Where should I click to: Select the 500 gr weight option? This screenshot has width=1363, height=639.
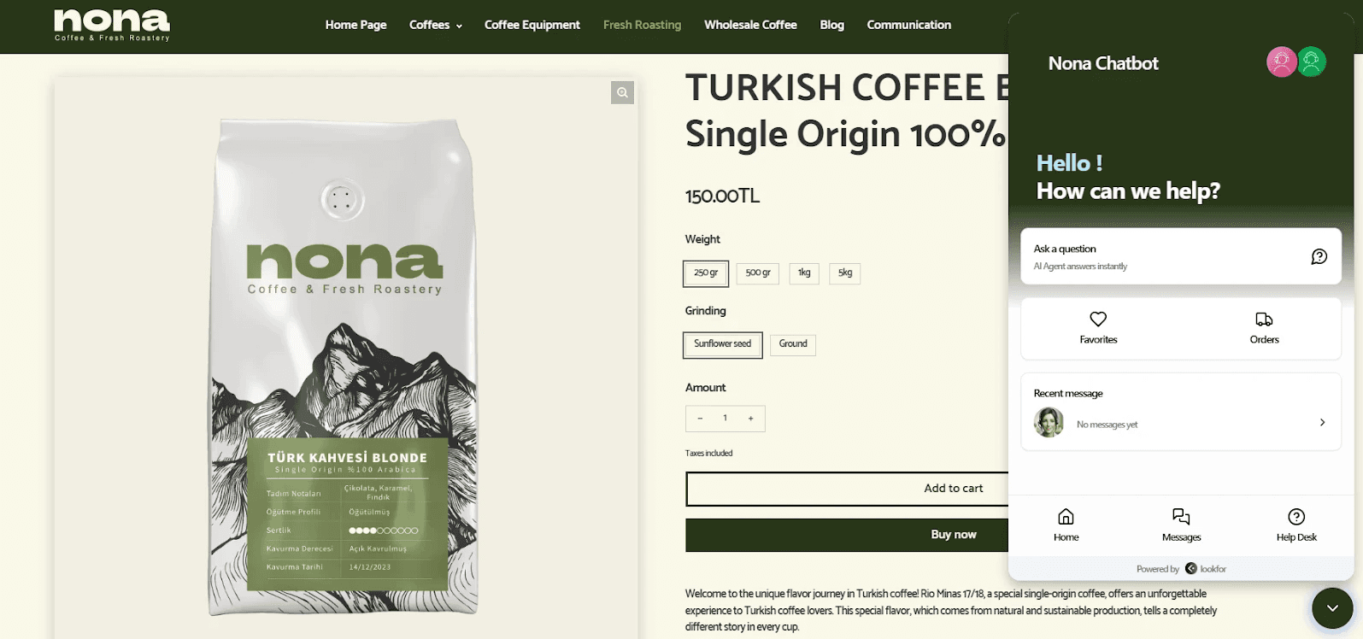click(758, 273)
